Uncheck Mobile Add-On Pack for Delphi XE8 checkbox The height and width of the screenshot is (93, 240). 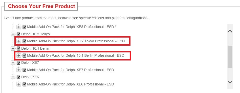pos(24,27)
